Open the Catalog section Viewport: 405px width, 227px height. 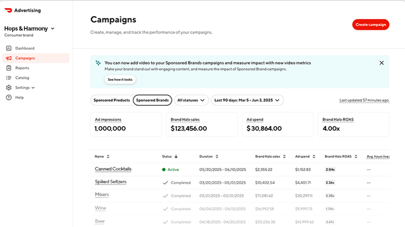coord(21,78)
